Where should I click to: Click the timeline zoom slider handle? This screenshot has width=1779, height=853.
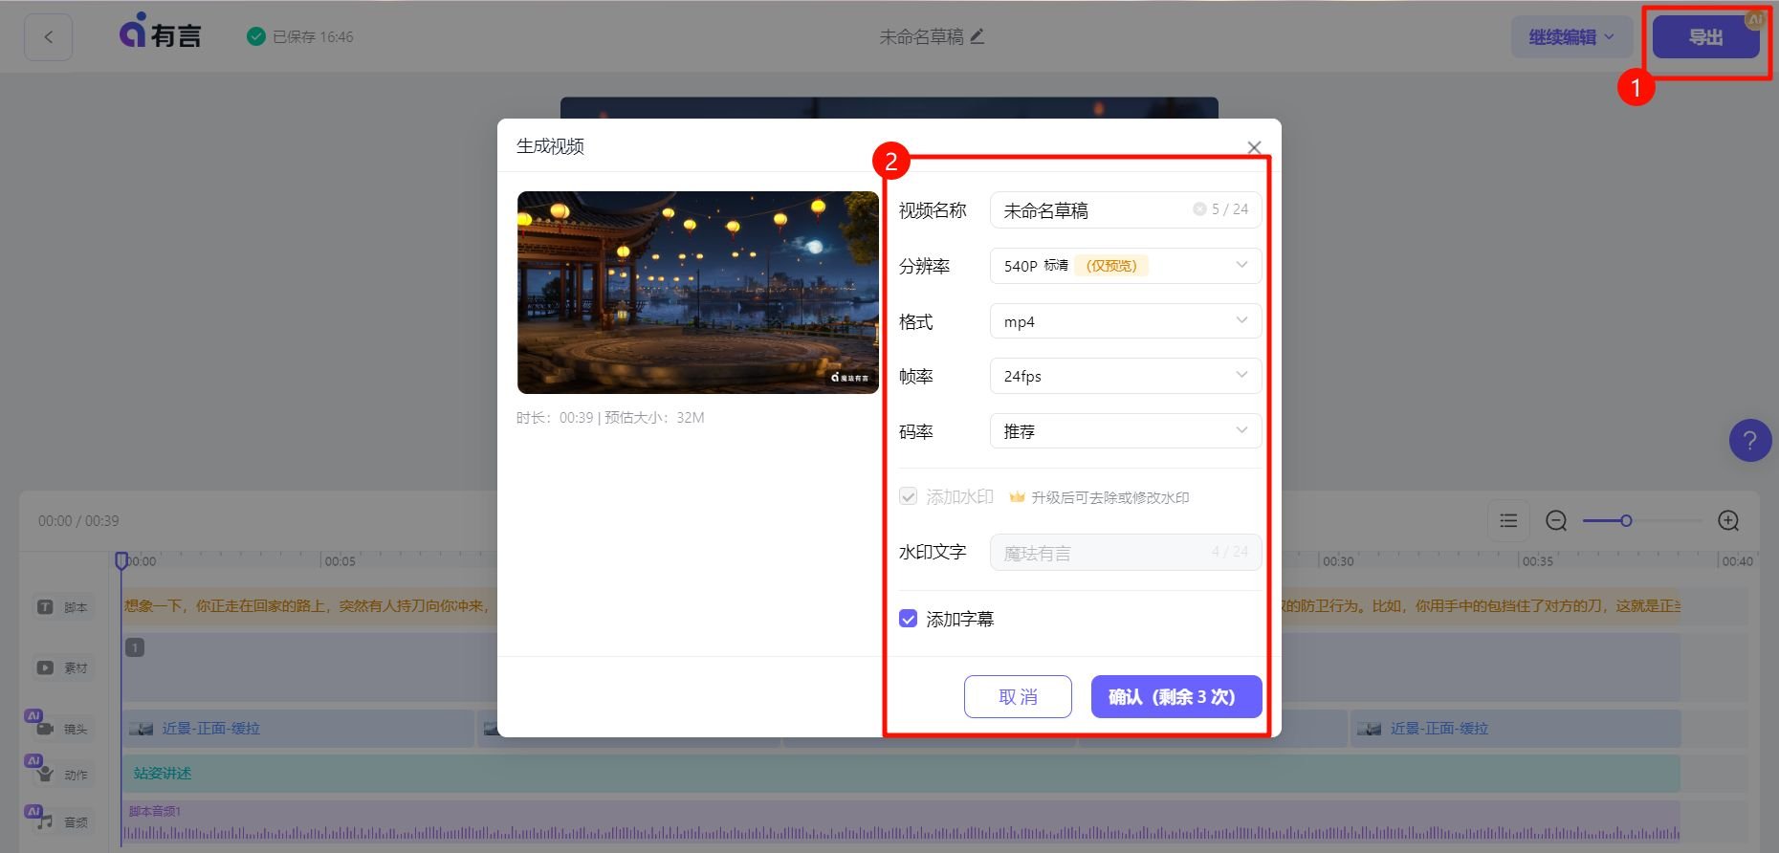(1626, 521)
